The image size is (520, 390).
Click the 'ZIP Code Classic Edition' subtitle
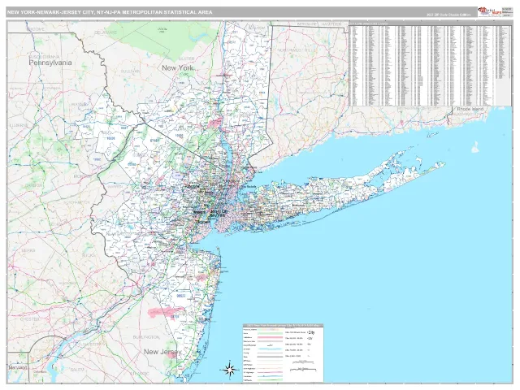pos(448,15)
